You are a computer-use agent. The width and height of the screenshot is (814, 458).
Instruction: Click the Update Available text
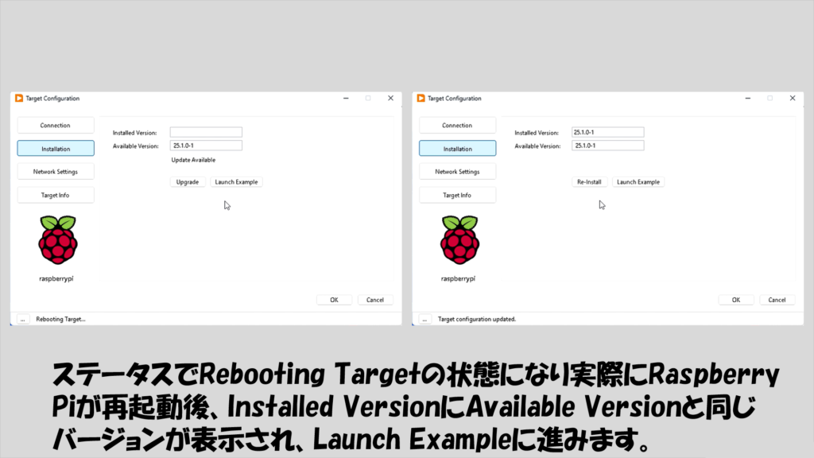[193, 160]
